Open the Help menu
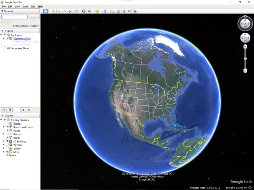 (x=40, y=7)
